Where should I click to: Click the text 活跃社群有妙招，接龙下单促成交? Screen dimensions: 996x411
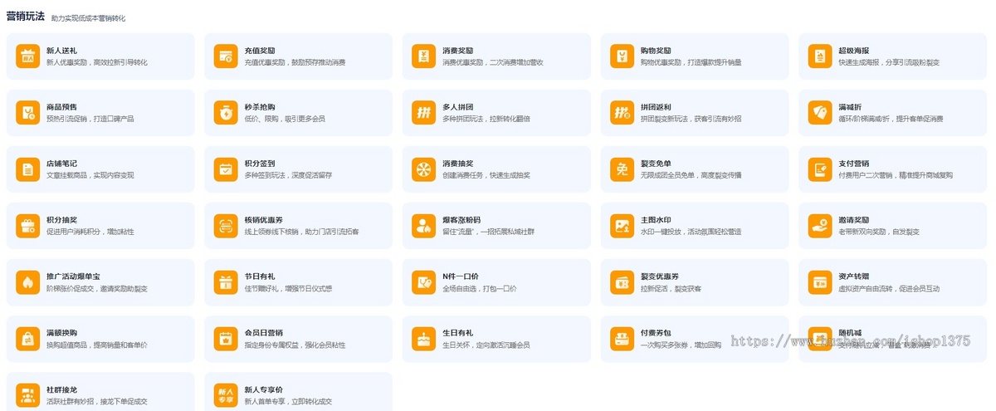point(96,401)
